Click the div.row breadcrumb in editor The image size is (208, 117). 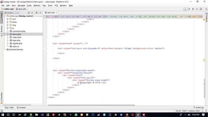[x=51, y=17]
